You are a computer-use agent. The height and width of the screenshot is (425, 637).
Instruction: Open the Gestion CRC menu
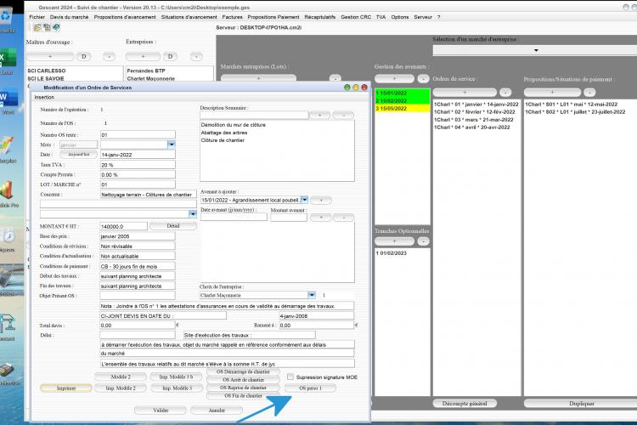click(356, 17)
